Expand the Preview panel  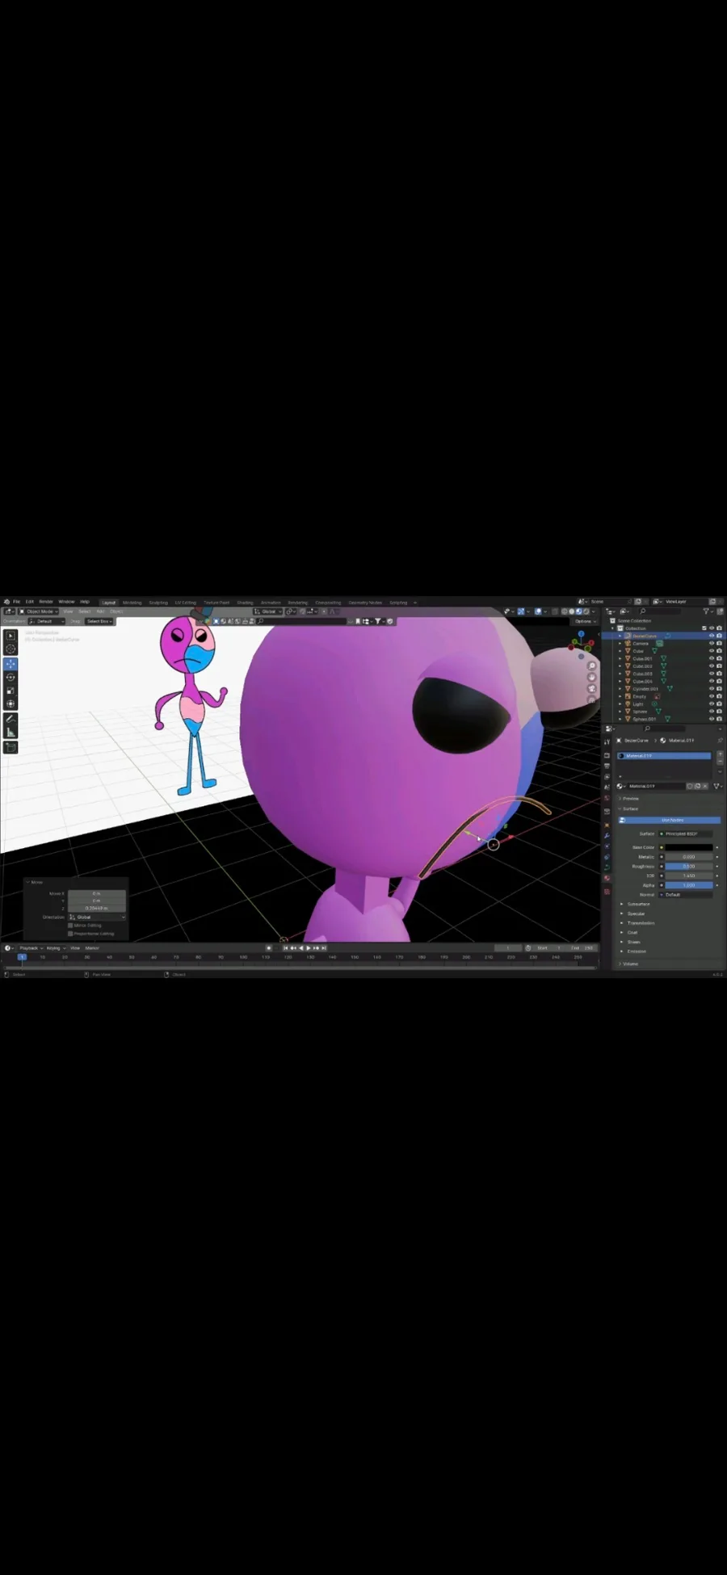tap(630, 798)
